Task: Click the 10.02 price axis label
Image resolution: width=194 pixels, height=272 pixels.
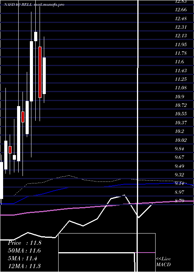Action: pyautogui.click(x=181, y=140)
